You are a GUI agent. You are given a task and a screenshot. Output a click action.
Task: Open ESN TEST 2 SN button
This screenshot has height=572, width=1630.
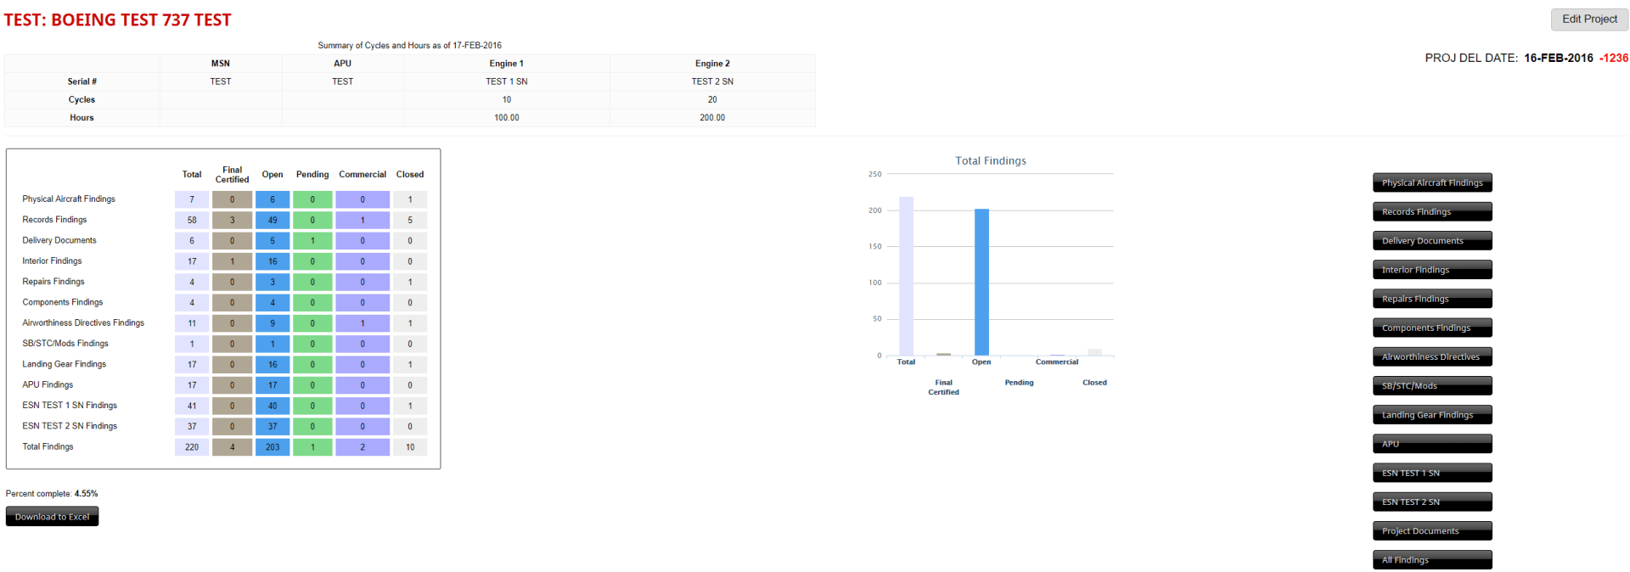tap(1432, 502)
